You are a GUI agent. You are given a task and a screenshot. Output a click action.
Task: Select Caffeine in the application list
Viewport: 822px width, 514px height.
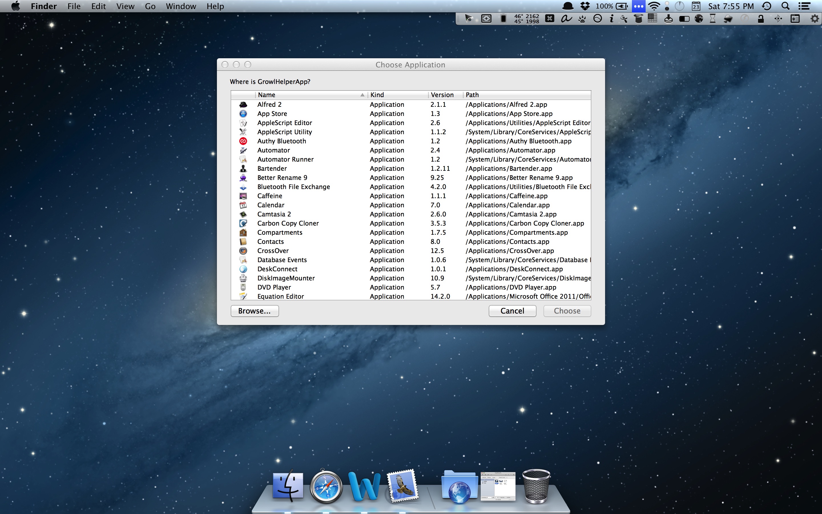411,196
